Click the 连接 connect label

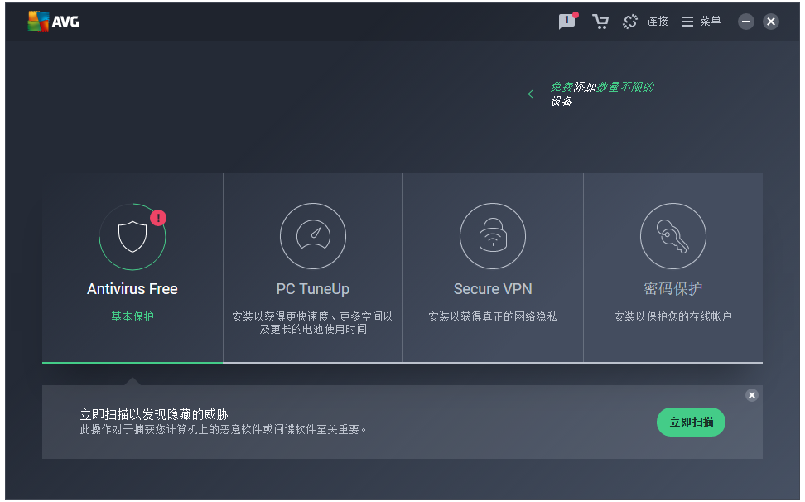[657, 21]
